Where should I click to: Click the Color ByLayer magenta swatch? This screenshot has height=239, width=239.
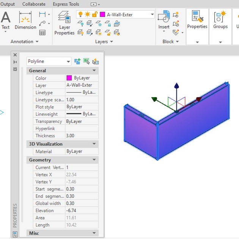pyautogui.click(x=69, y=78)
